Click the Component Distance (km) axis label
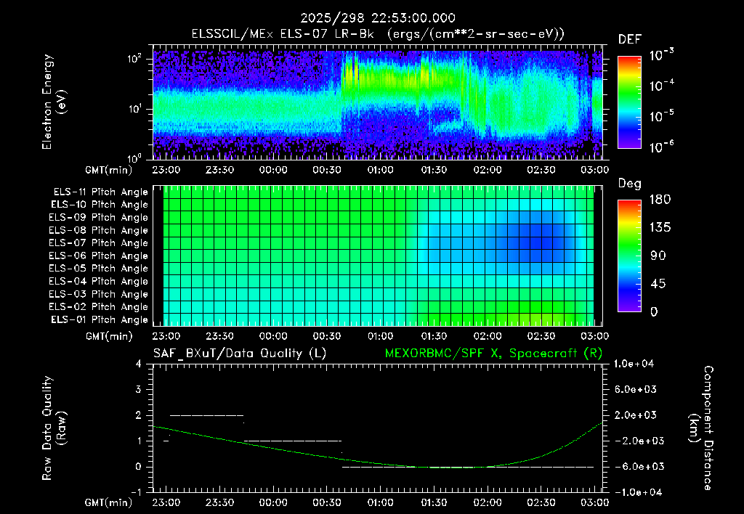Viewport: 744px width, 514px height. [701, 428]
